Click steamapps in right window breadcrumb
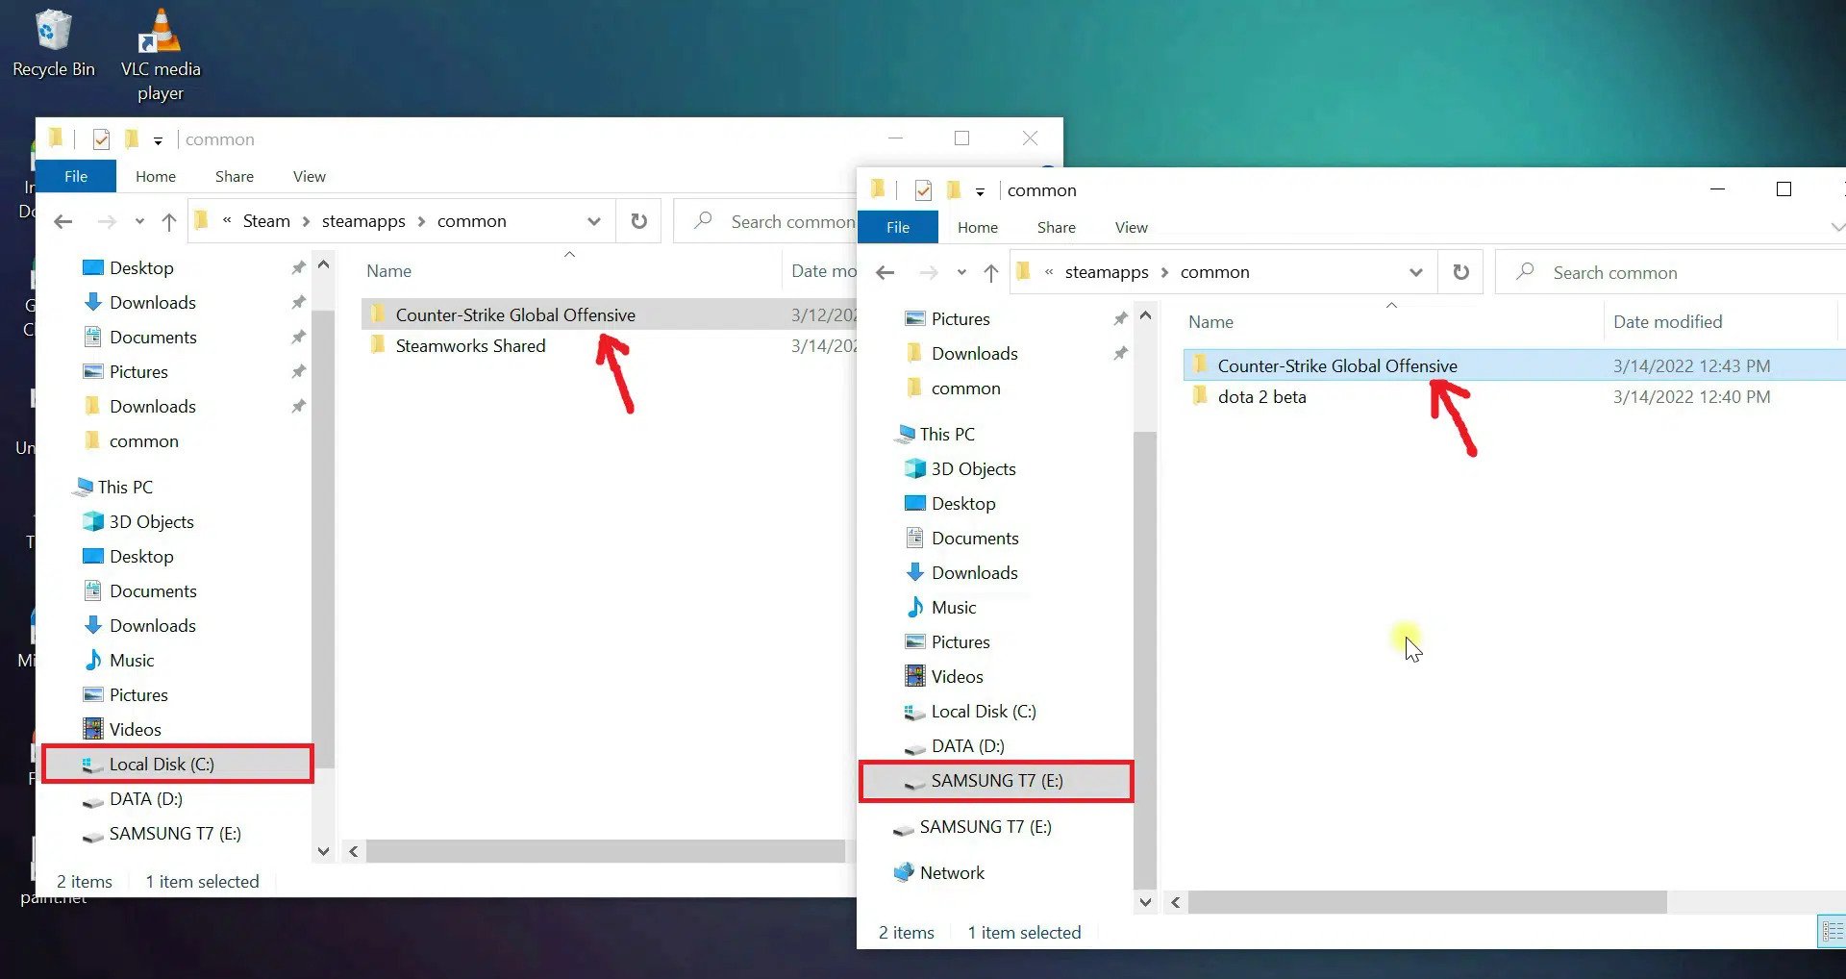 (1107, 272)
